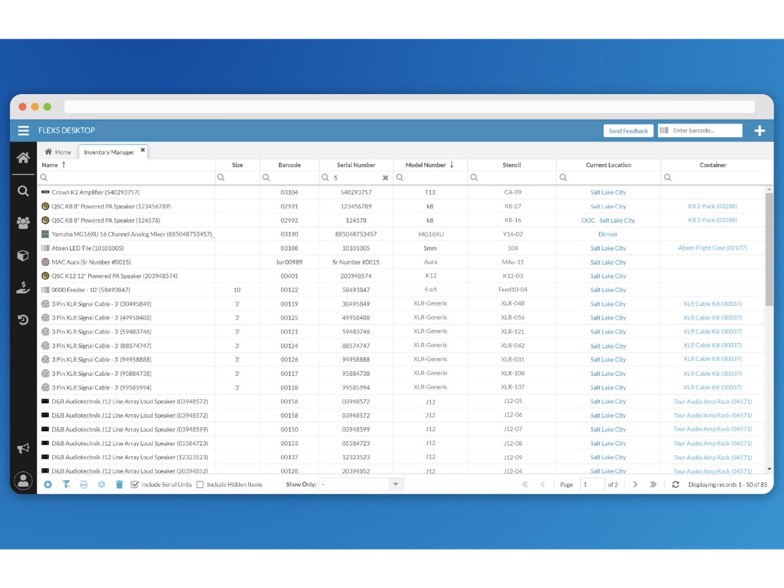
Task: Click the Barcode filter search field
Action: [289, 178]
